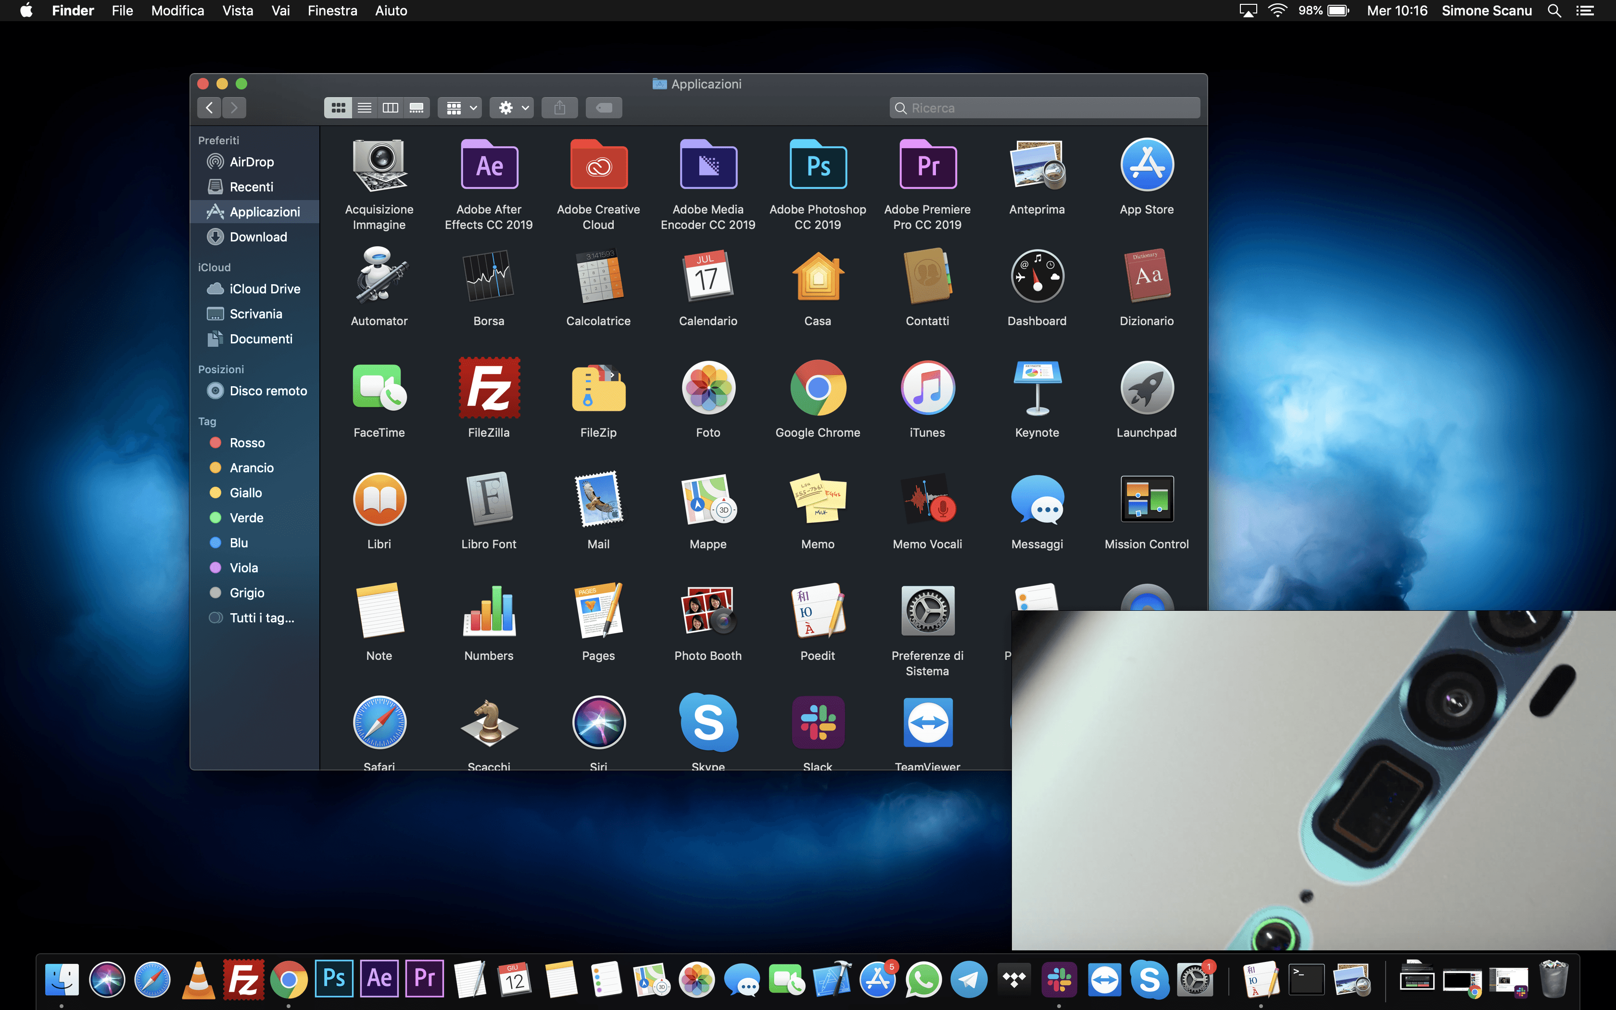This screenshot has width=1616, height=1010.
Task: Open VLC from the Dock
Action: (198, 980)
